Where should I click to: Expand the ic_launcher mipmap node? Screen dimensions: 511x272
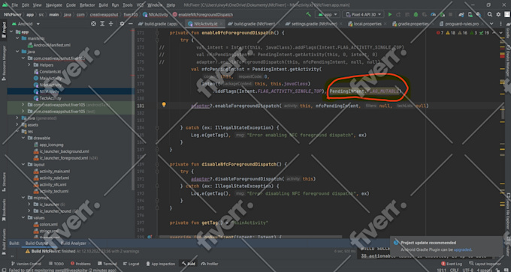(29, 204)
